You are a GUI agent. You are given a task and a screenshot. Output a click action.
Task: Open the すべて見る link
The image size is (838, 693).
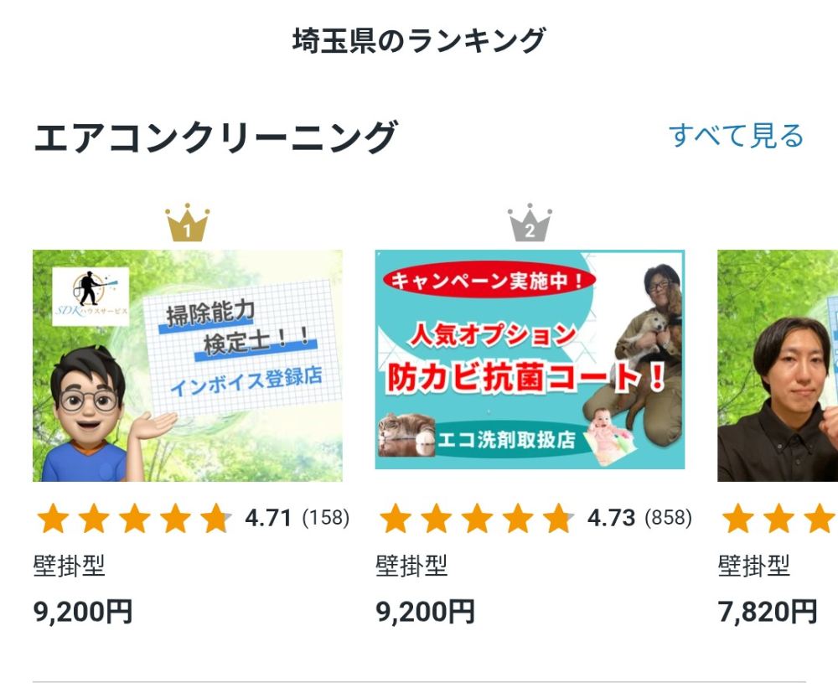tap(736, 136)
